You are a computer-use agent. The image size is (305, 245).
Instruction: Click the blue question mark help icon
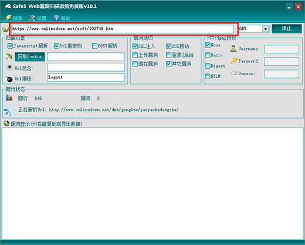(x=56, y=18)
